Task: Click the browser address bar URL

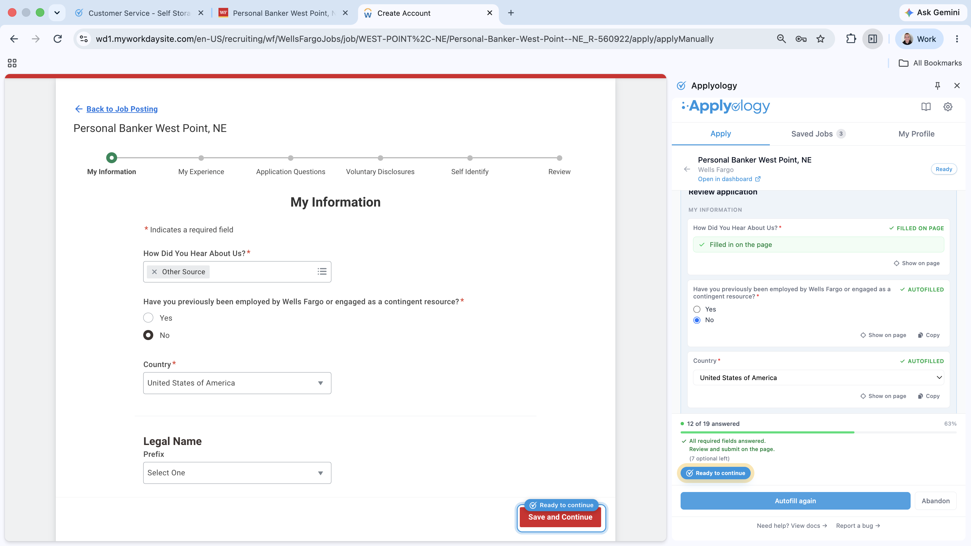Action: point(404,39)
